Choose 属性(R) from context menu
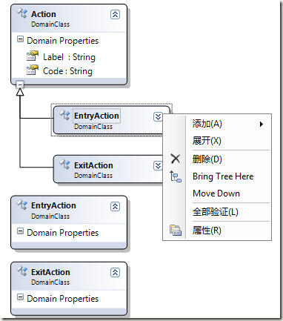 217,231
